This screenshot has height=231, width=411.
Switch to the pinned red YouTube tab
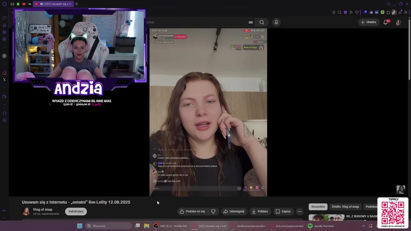click(24, 4)
